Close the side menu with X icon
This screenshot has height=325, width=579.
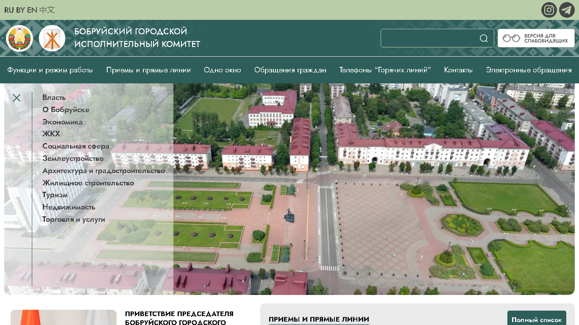[x=17, y=98]
